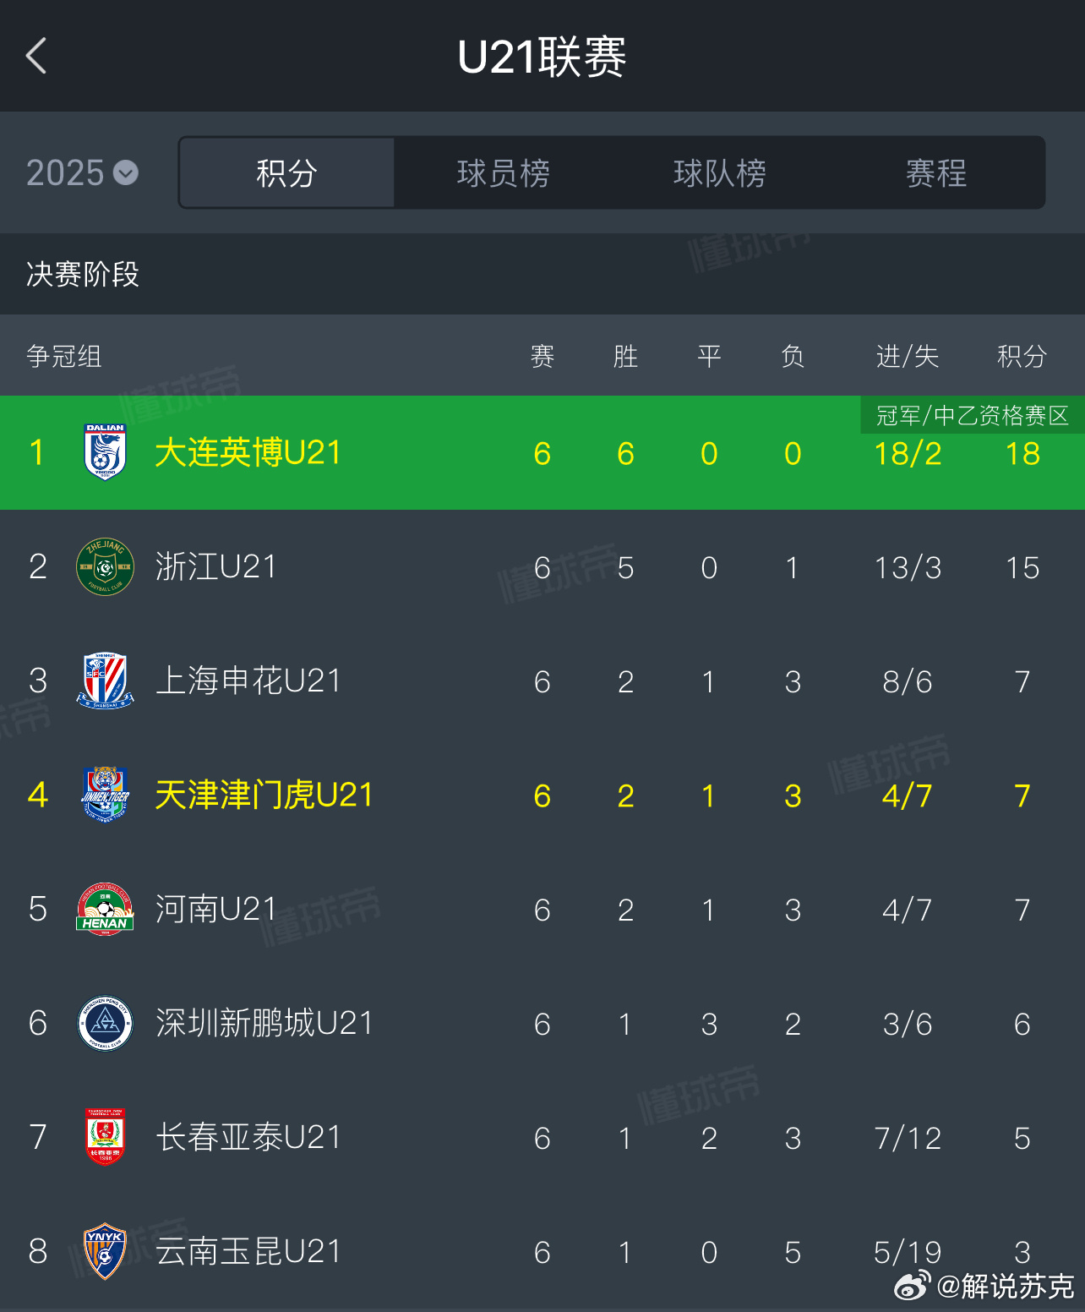This screenshot has width=1085, height=1312.
Task: Tap the 积分 column header
Action: click(1022, 356)
